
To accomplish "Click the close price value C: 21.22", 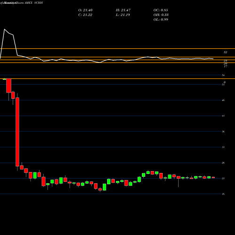I will [85, 15].
